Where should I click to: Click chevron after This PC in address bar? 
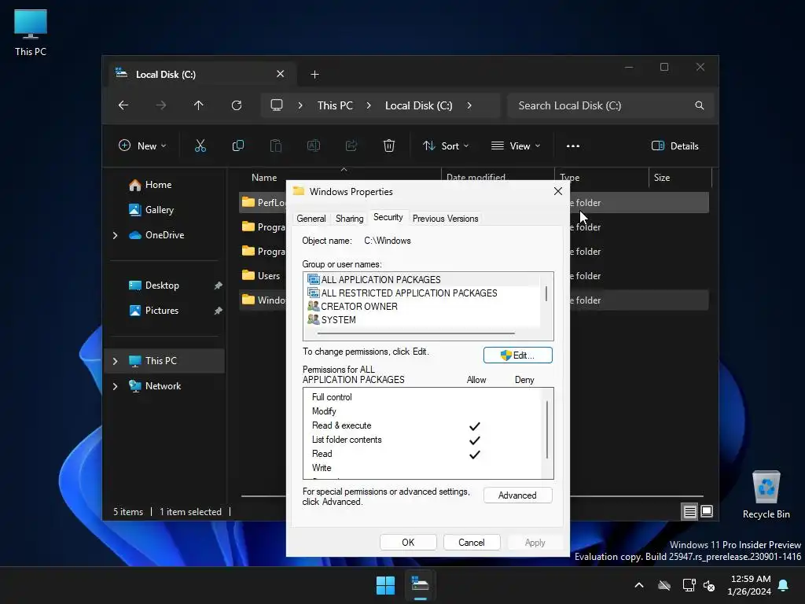point(369,105)
